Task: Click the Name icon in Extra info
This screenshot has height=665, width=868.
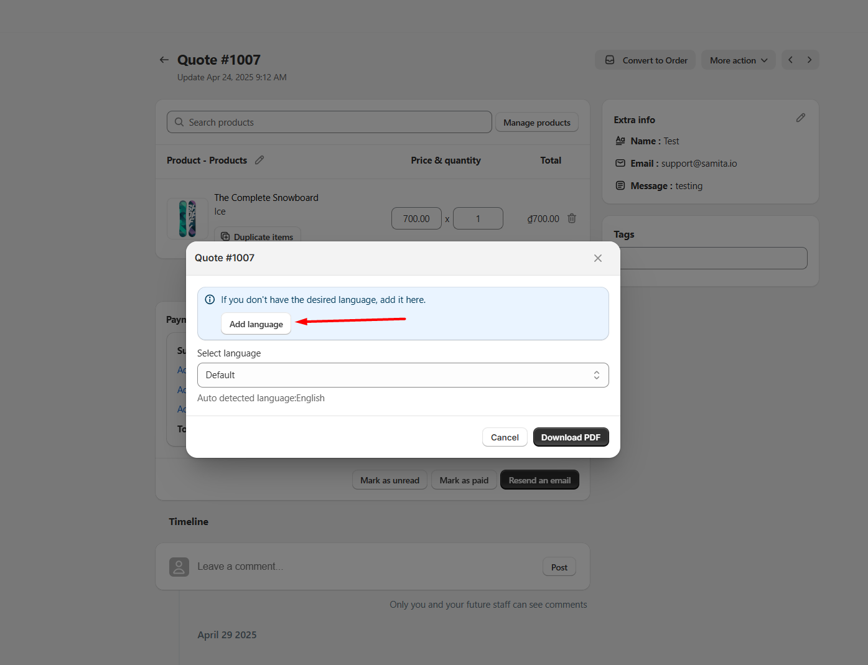Action: pyautogui.click(x=620, y=141)
